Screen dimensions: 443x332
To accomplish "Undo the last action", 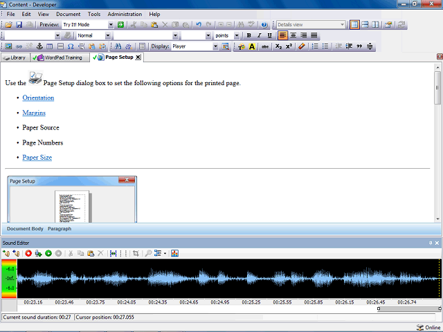I will [199, 25].
